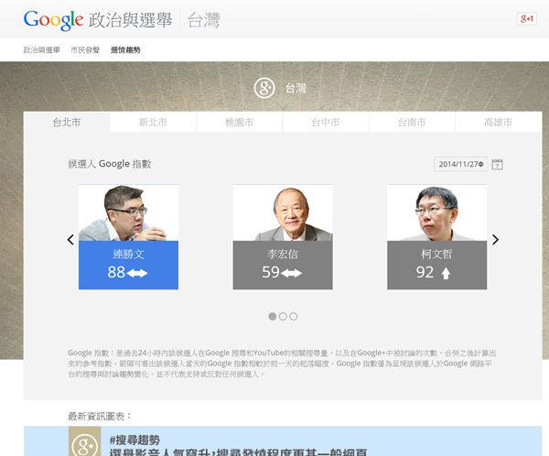Select the third carousel page dot
This screenshot has height=456, width=549.
pyautogui.click(x=294, y=316)
